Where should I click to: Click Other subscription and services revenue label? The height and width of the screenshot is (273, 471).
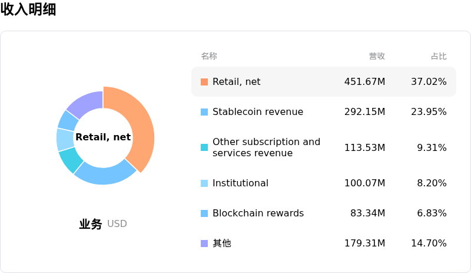tap(267, 147)
